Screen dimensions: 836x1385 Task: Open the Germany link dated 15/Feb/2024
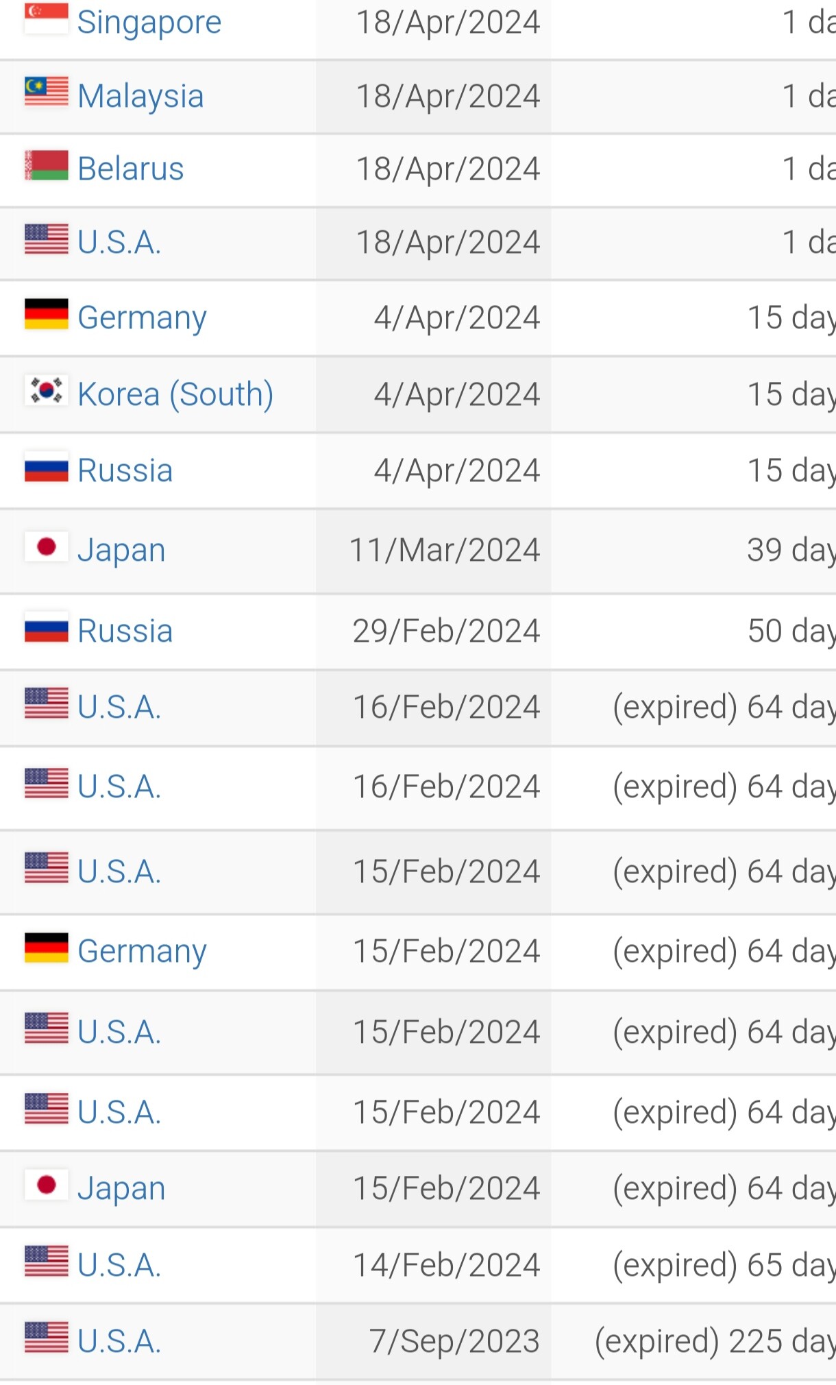(142, 951)
